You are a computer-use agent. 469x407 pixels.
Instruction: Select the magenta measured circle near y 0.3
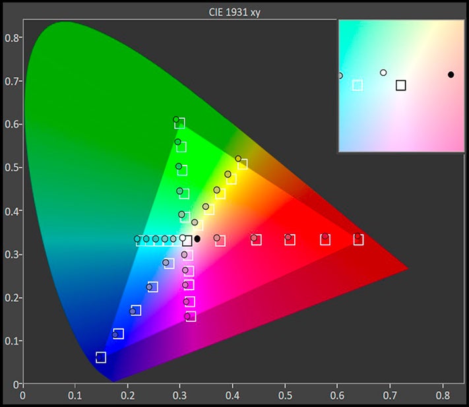(x=184, y=255)
